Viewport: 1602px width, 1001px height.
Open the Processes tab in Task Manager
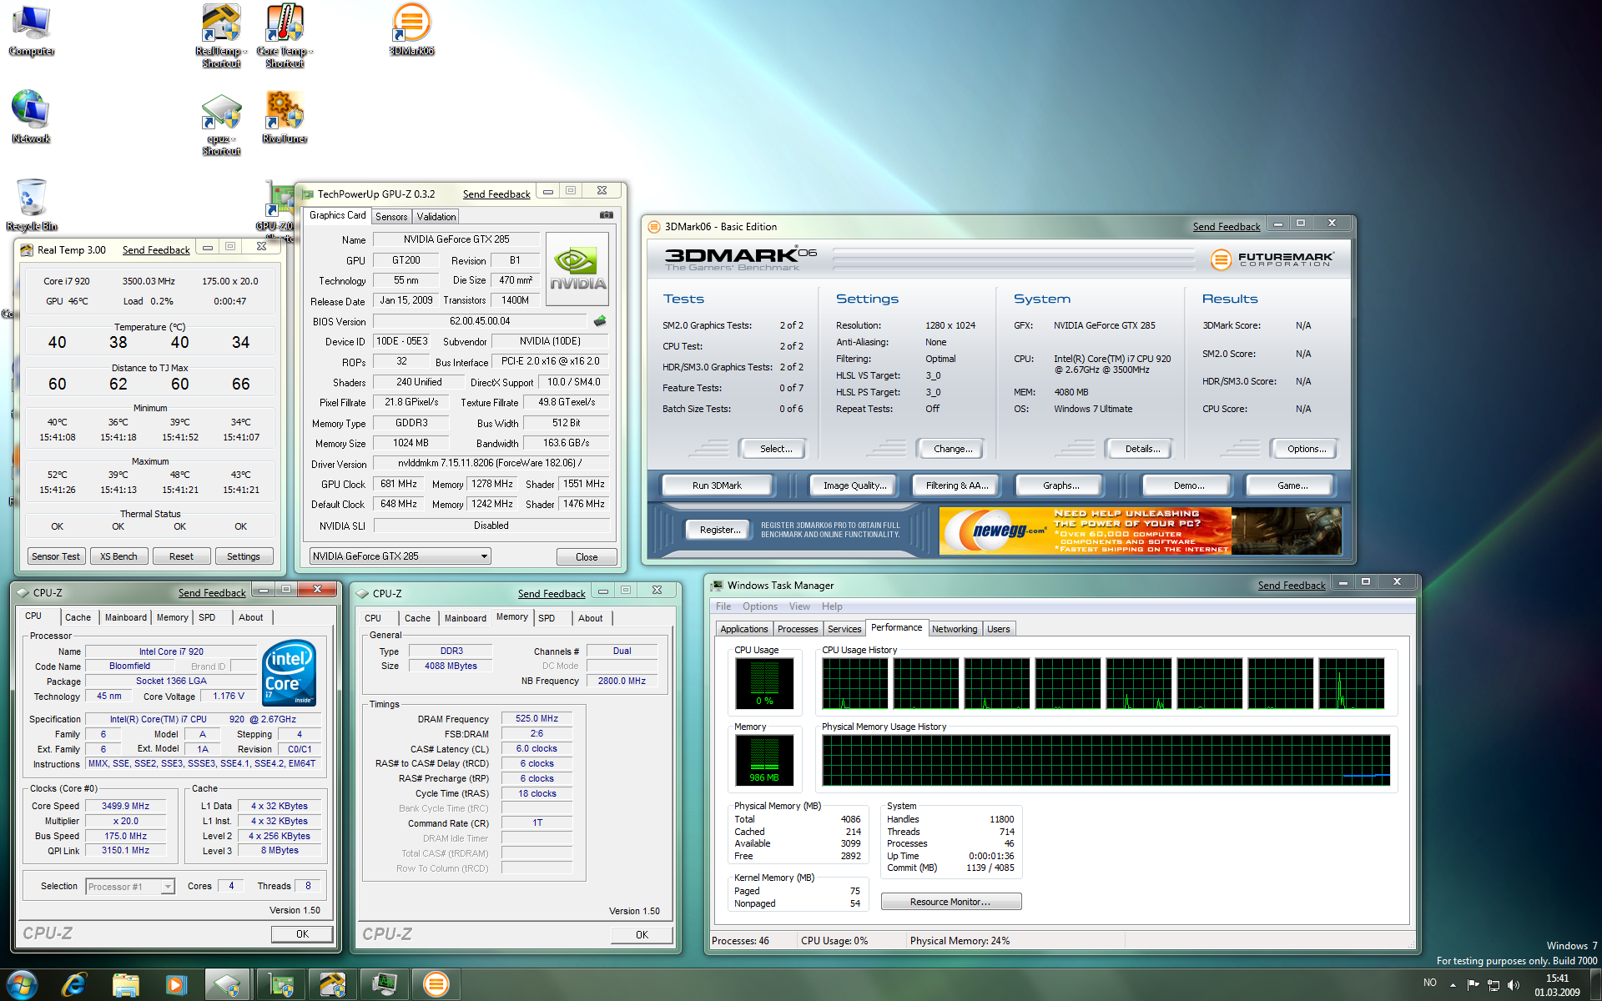(798, 629)
